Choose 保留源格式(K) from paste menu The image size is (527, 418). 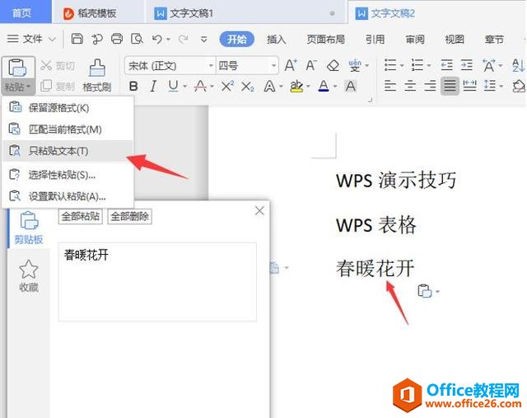(x=68, y=108)
